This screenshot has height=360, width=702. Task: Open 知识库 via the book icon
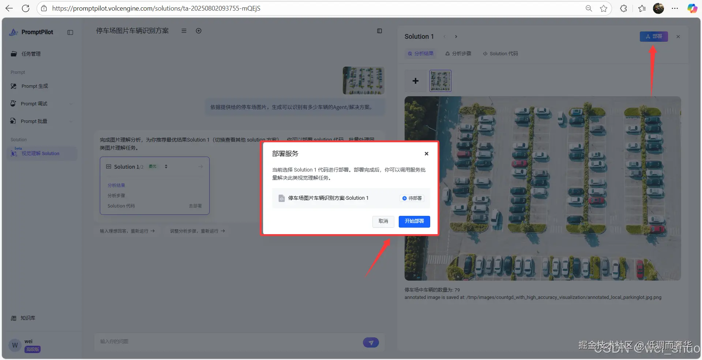point(14,318)
